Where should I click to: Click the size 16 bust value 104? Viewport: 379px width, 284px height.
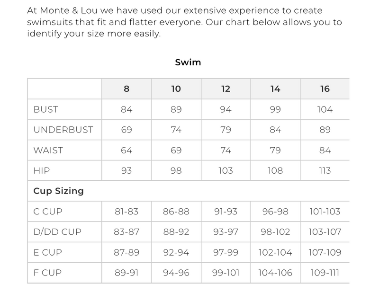tap(325, 109)
